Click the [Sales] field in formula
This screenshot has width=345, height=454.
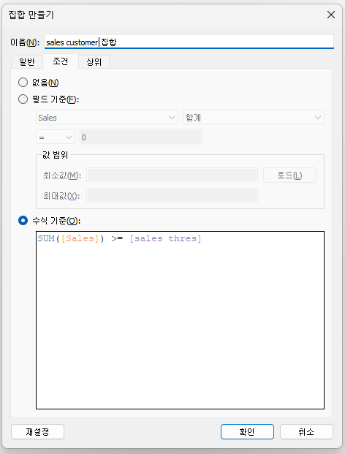click(x=80, y=238)
